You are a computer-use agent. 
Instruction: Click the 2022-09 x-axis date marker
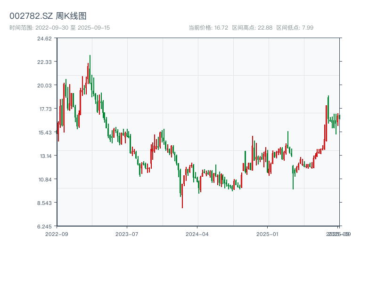57,234
